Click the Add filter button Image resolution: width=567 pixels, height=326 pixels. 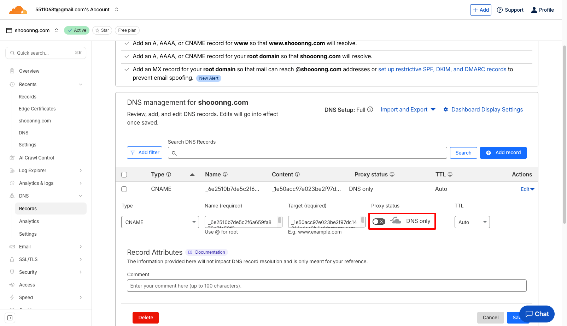pos(145,152)
